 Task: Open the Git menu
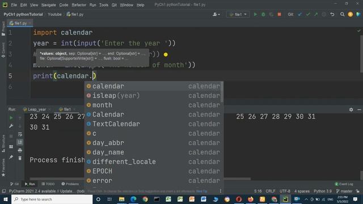114,5
